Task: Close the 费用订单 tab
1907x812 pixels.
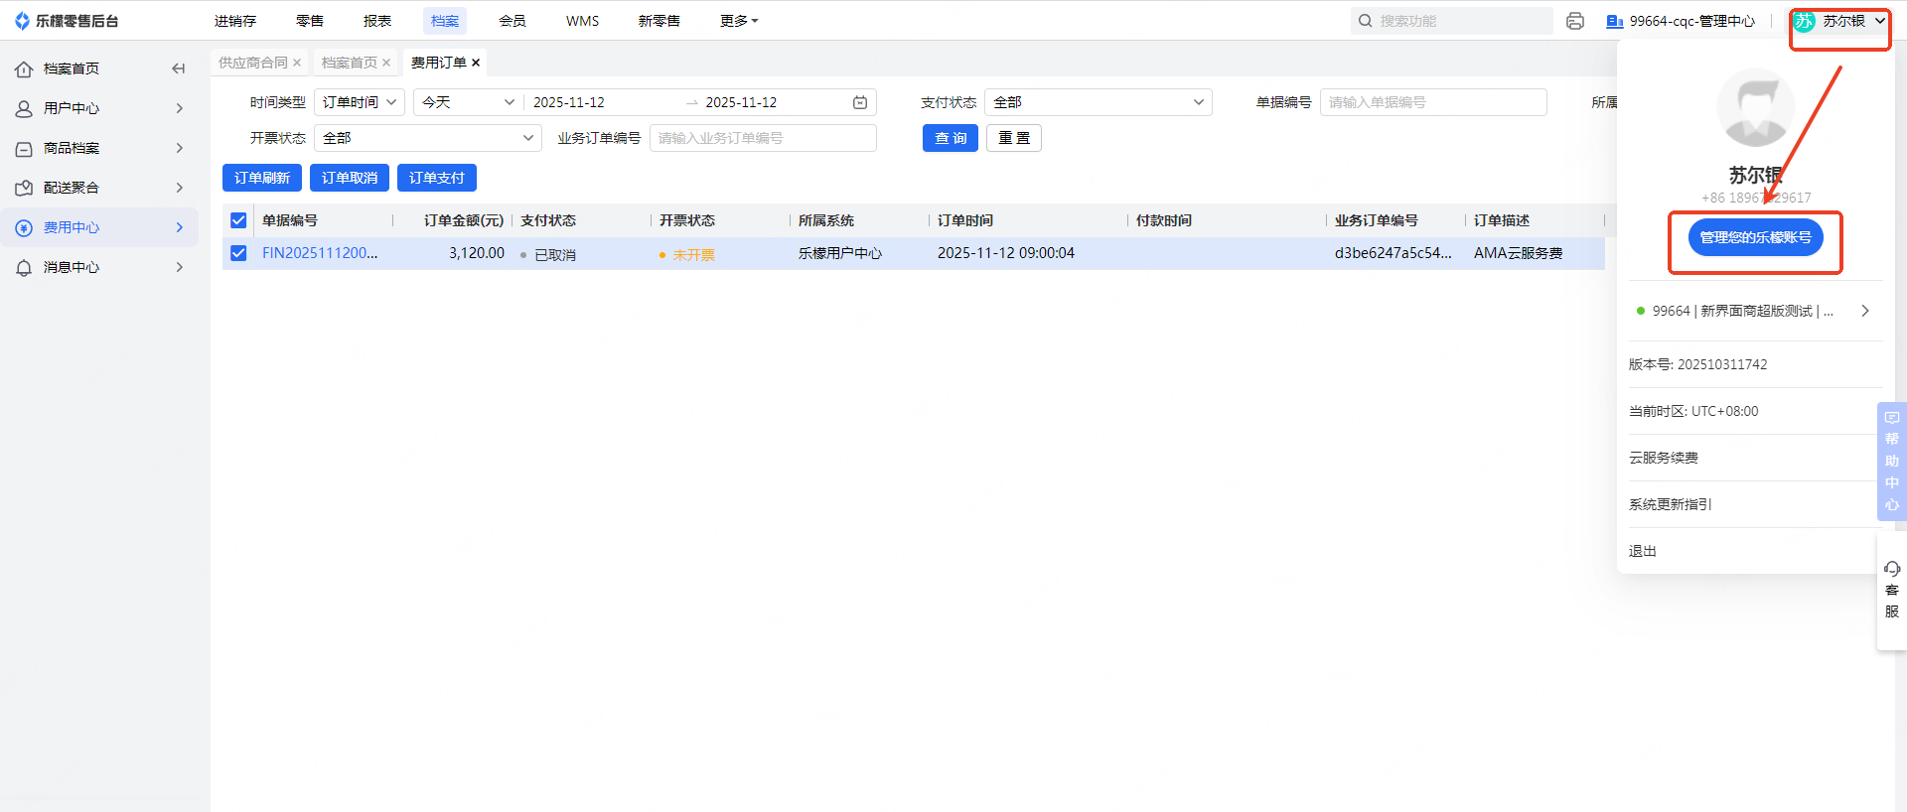Action: point(476,63)
